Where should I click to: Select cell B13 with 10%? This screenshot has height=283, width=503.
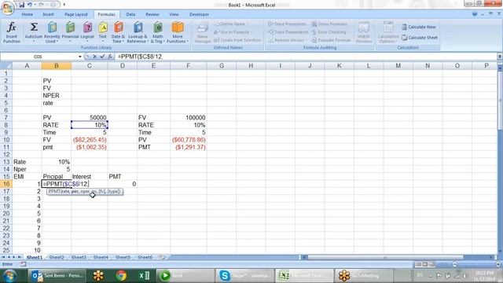pyautogui.click(x=57, y=162)
